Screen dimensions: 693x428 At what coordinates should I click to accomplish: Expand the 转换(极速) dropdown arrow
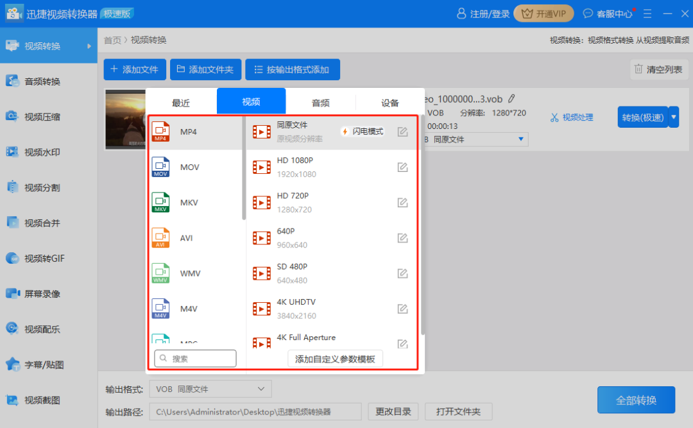(674, 117)
